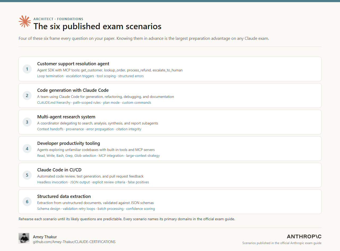This screenshot has width=340, height=251.
Task: Open Amey Thakur's profile photo
Action: click(24, 238)
